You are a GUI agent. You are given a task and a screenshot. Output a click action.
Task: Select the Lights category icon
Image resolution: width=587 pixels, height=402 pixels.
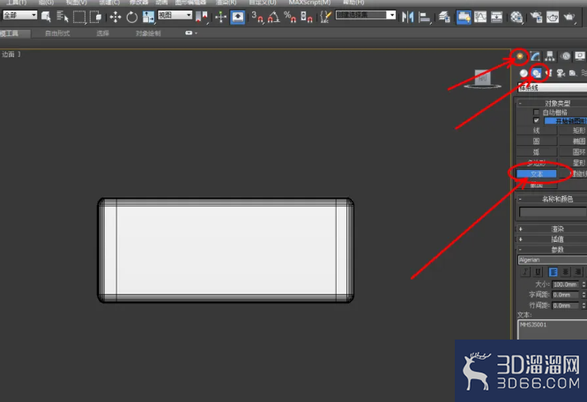point(549,73)
